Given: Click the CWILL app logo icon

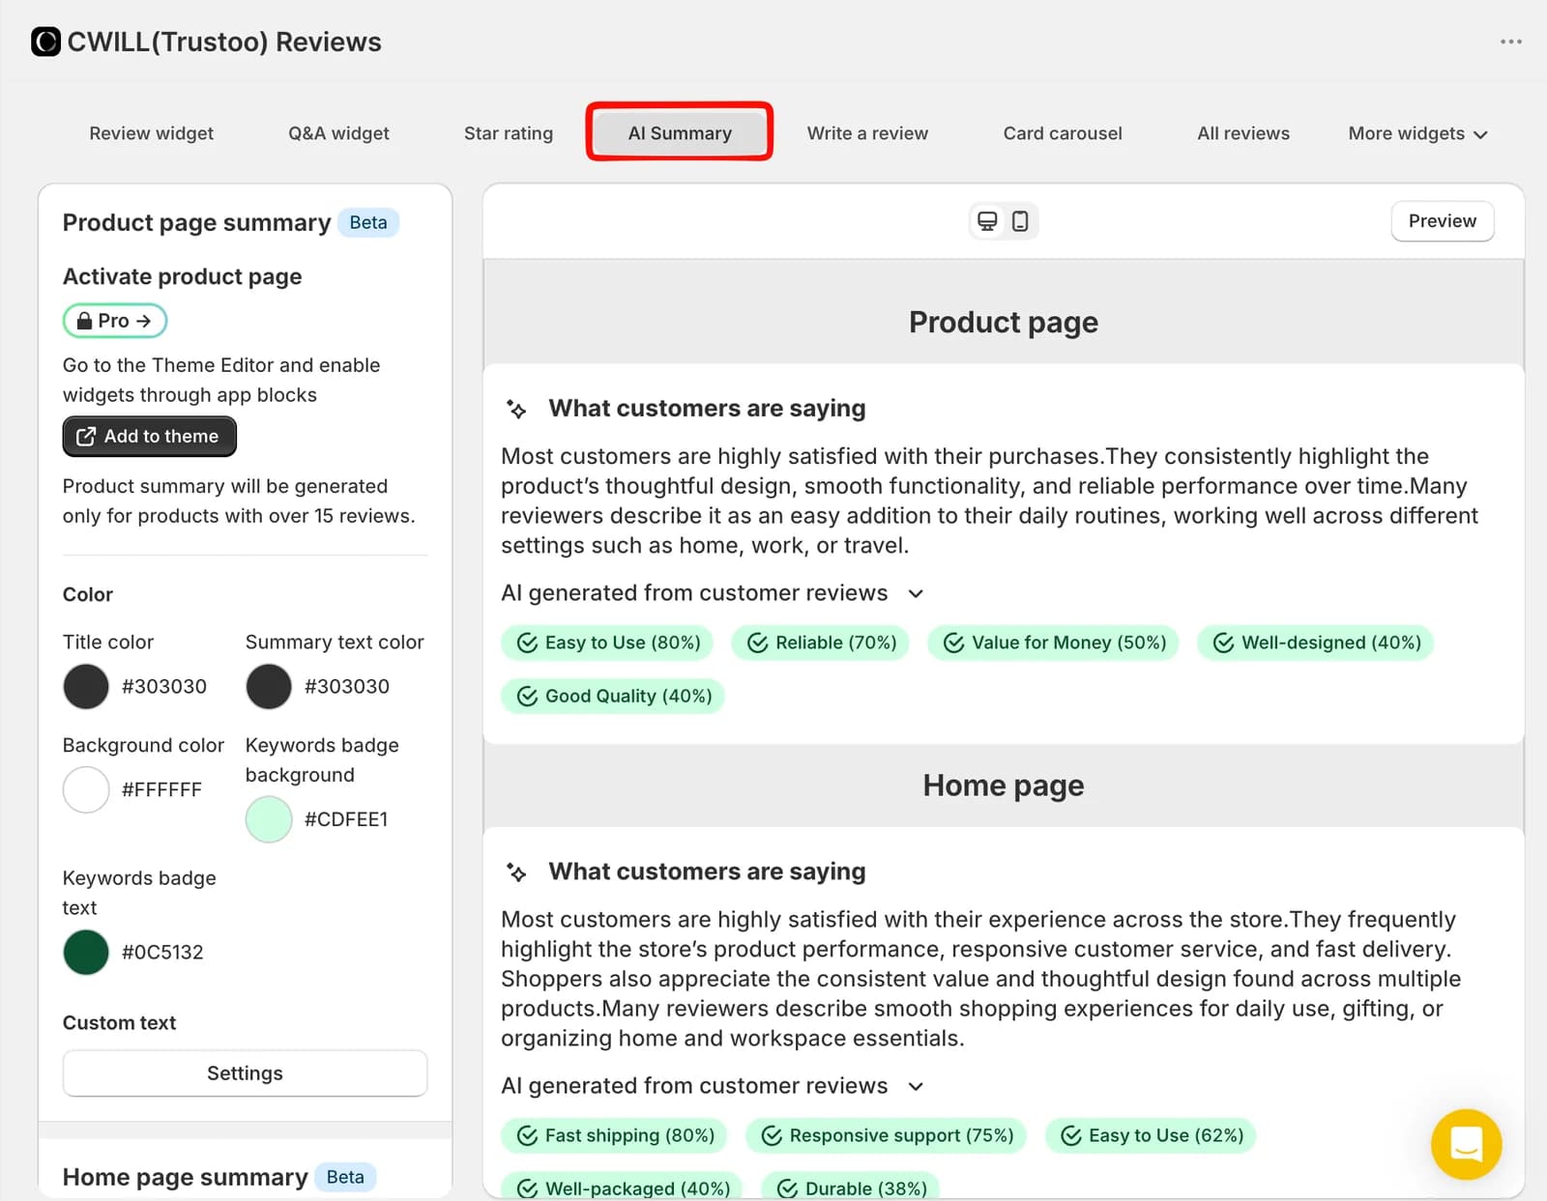Looking at the screenshot, I should (x=45, y=42).
